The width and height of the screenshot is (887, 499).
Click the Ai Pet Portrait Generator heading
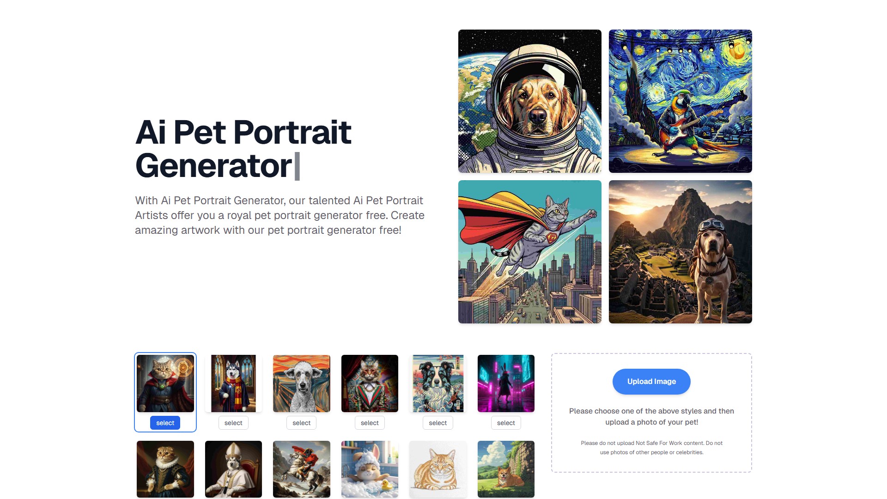(x=243, y=149)
